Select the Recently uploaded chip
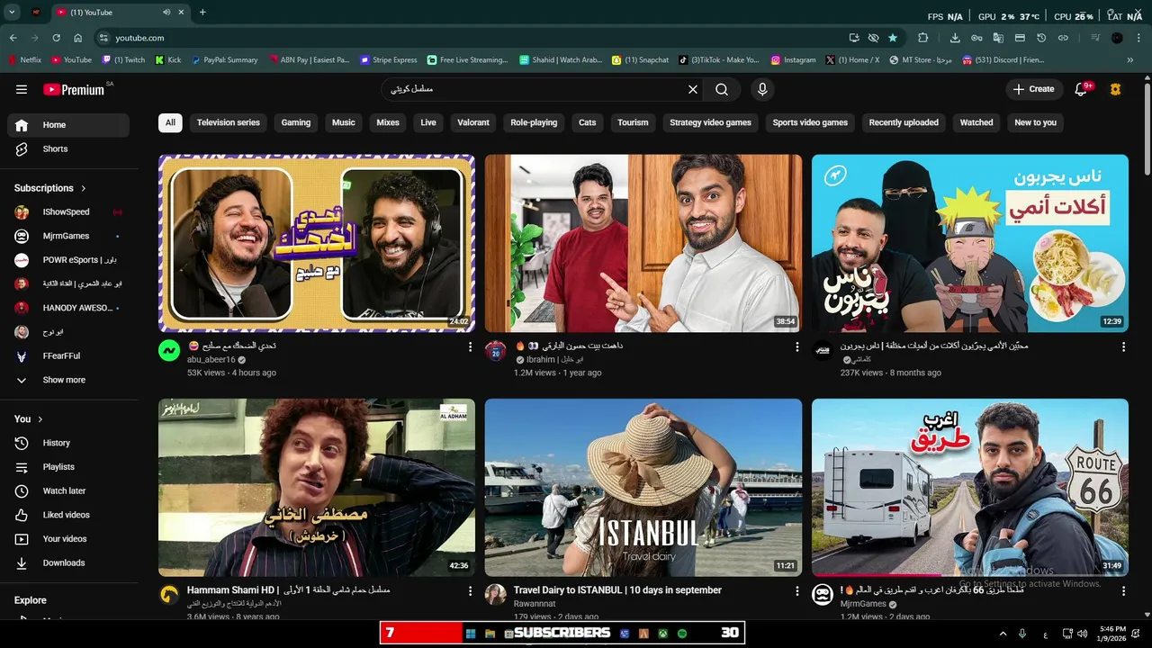 (904, 122)
